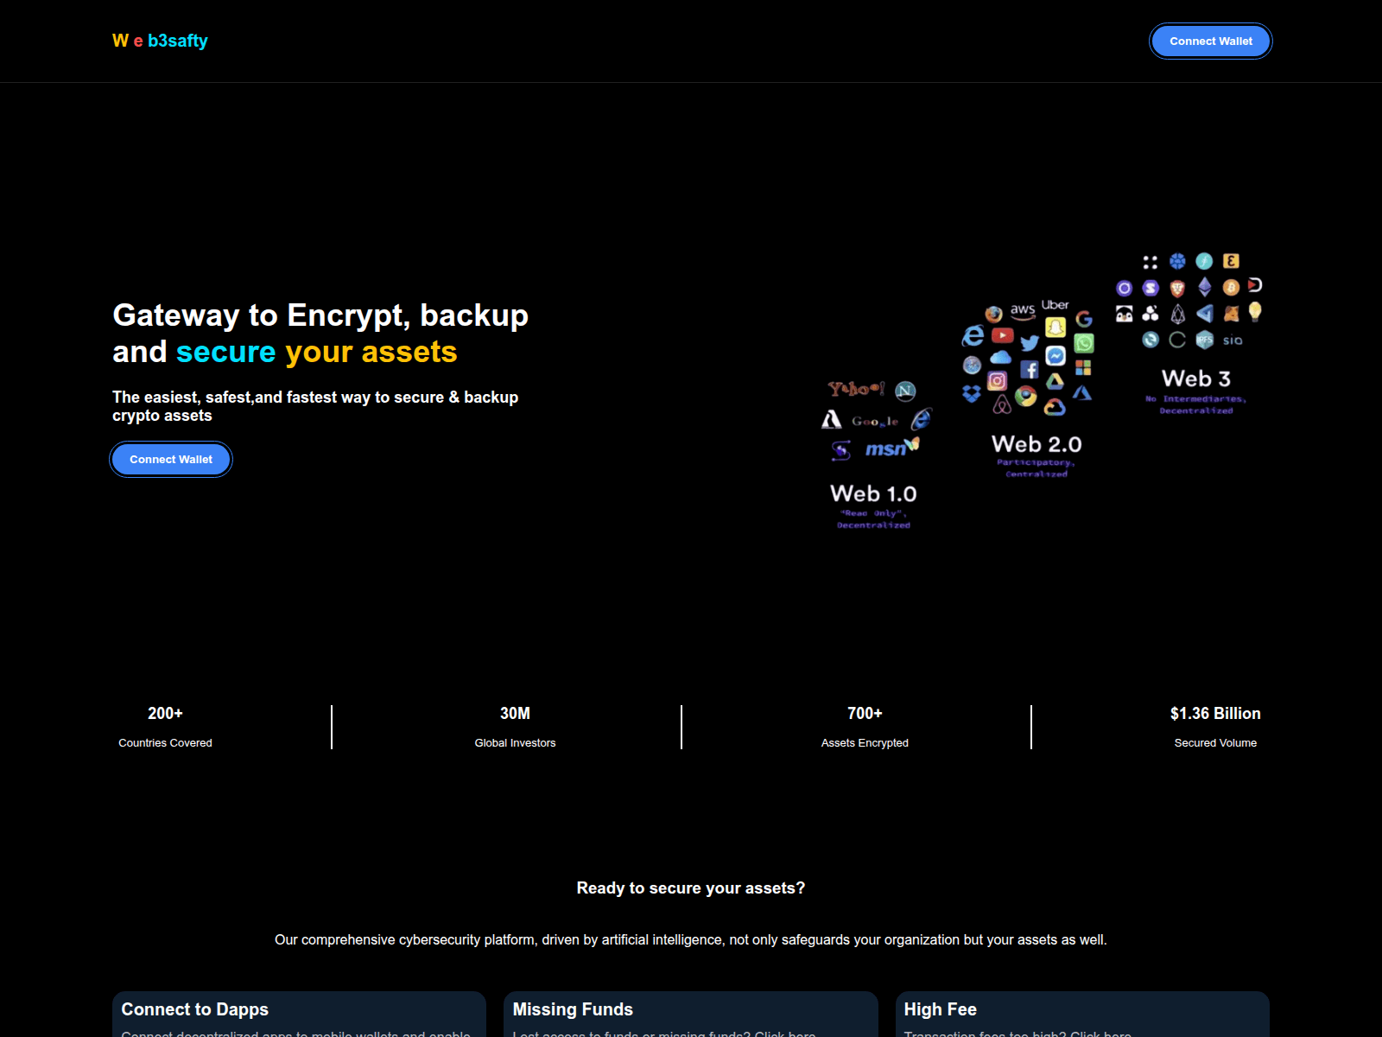
Task: Click the 700+ Assets Encrypted stat
Action: [x=865, y=727]
